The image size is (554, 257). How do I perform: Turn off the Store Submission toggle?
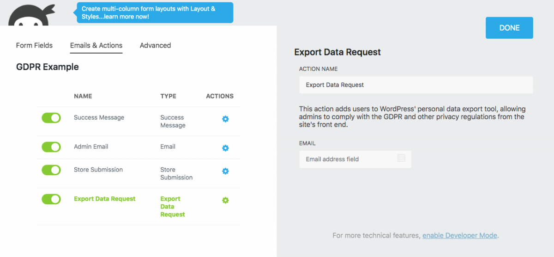click(51, 170)
